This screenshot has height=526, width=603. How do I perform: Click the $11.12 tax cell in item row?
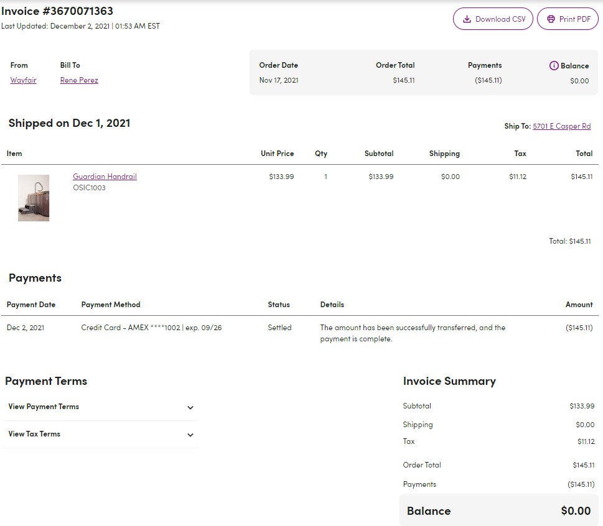(518, 177)
